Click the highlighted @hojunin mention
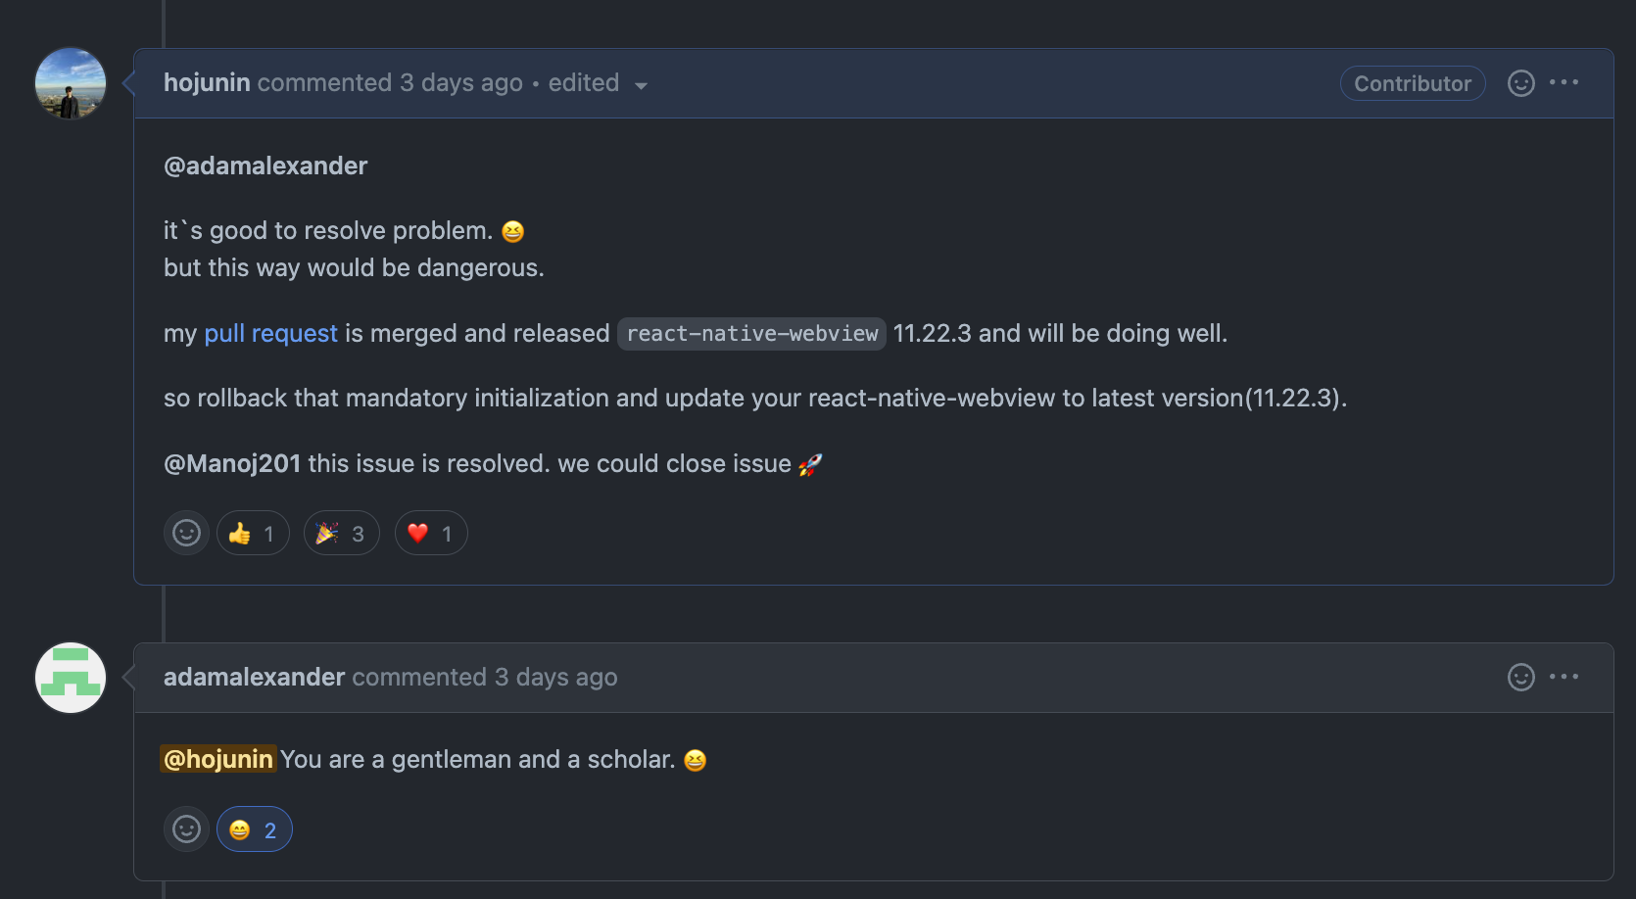Screen dimensions: 1636x899 click(218, 759)
